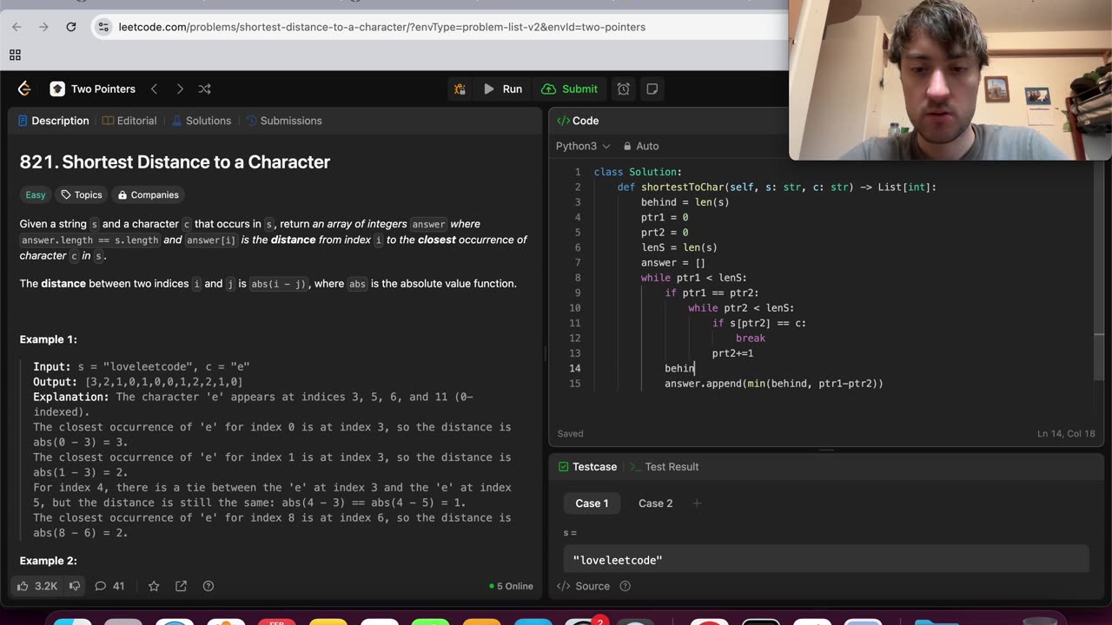Go to previous problem chevron
Viewport: 1112px width, 625px height.
click(154, 89)
